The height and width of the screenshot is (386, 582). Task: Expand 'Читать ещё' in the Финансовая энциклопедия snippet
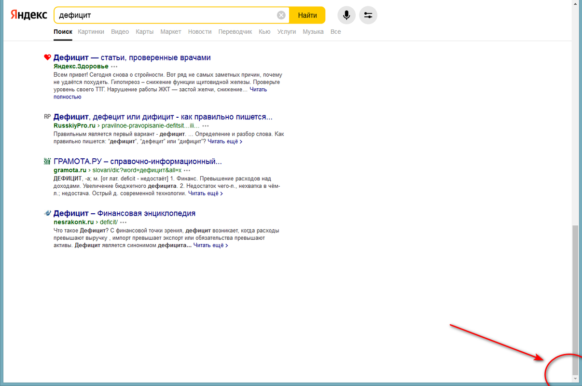(211, 245)
